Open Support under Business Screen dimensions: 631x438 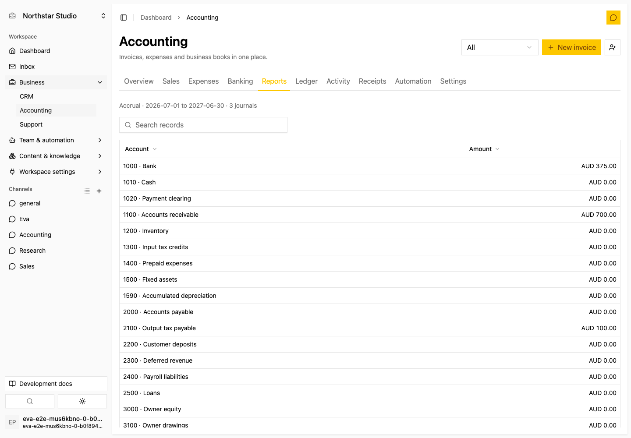pyautogui.click(x=56, y=124)
